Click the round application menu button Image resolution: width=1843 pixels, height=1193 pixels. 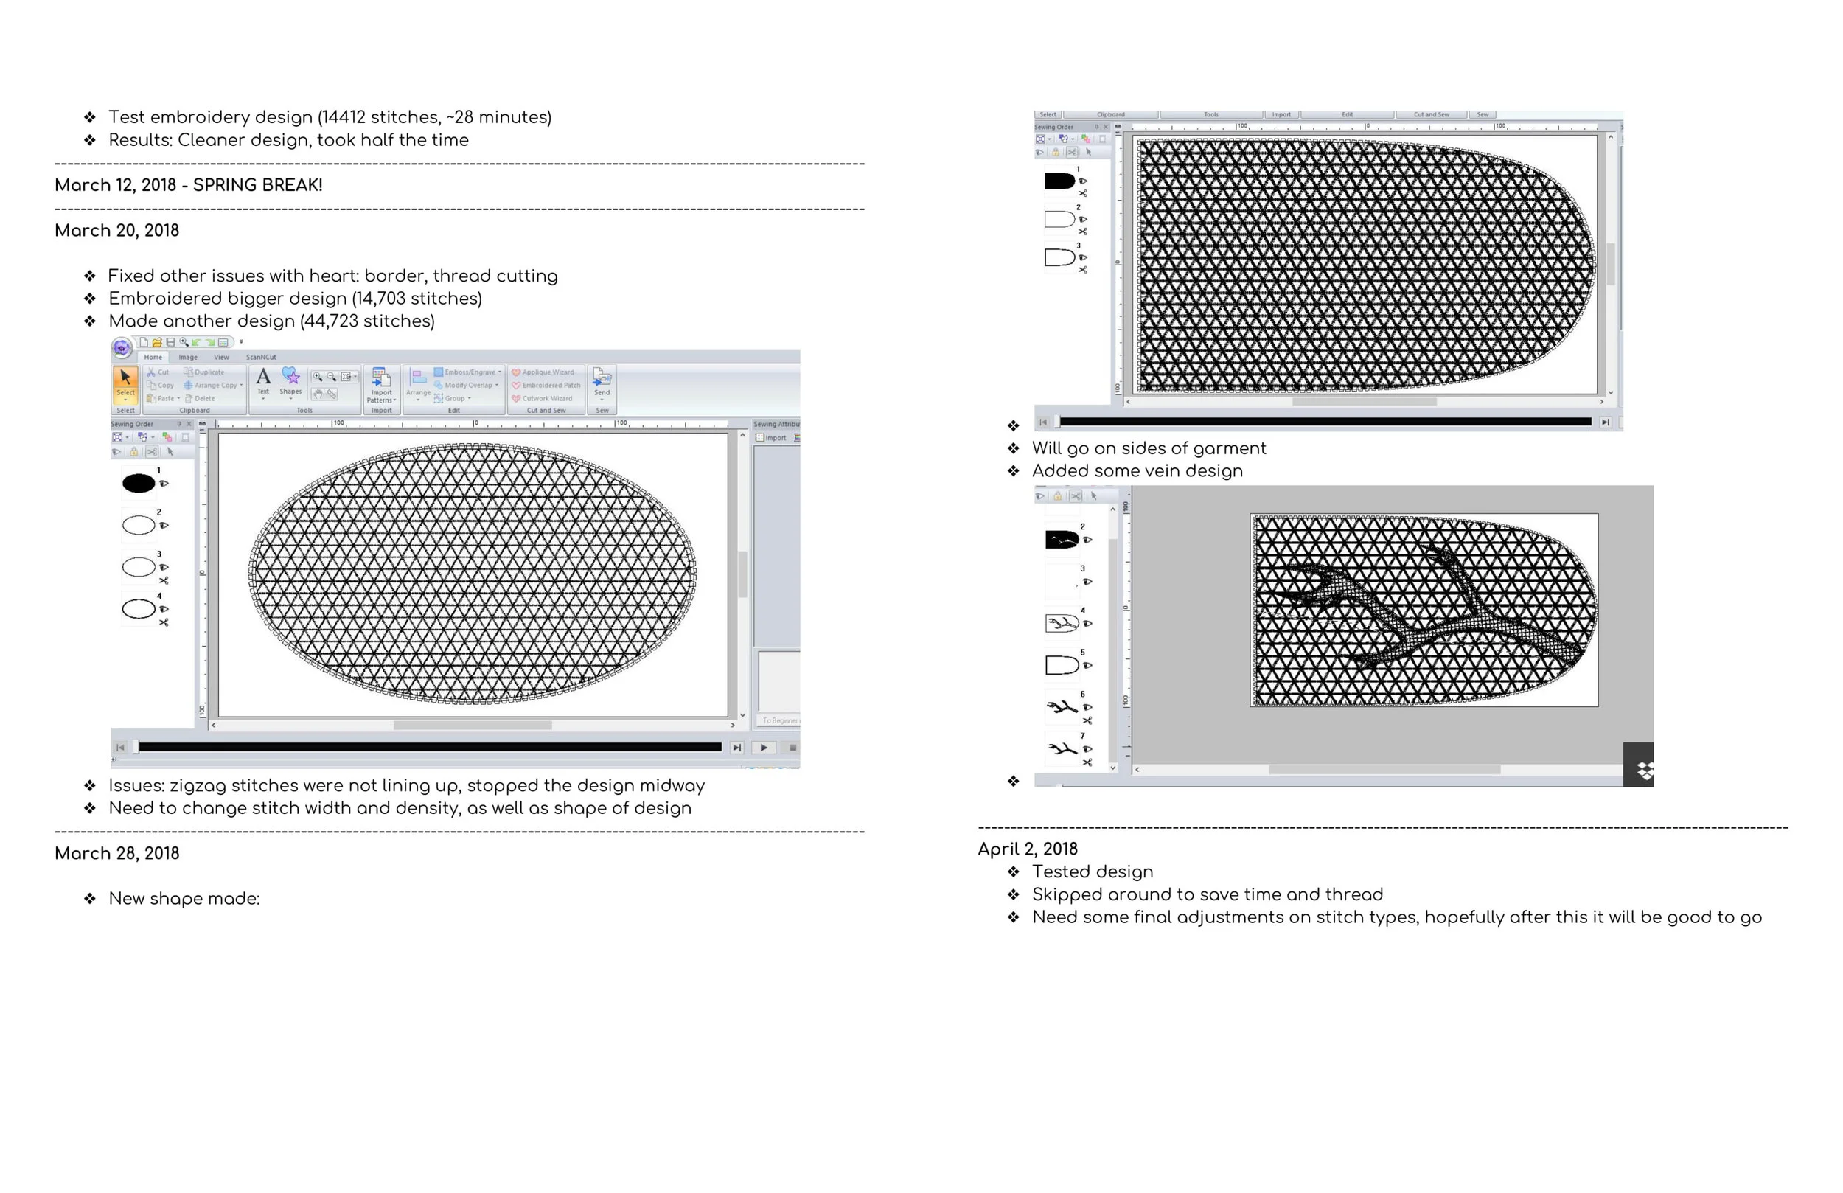coord(122,348)
